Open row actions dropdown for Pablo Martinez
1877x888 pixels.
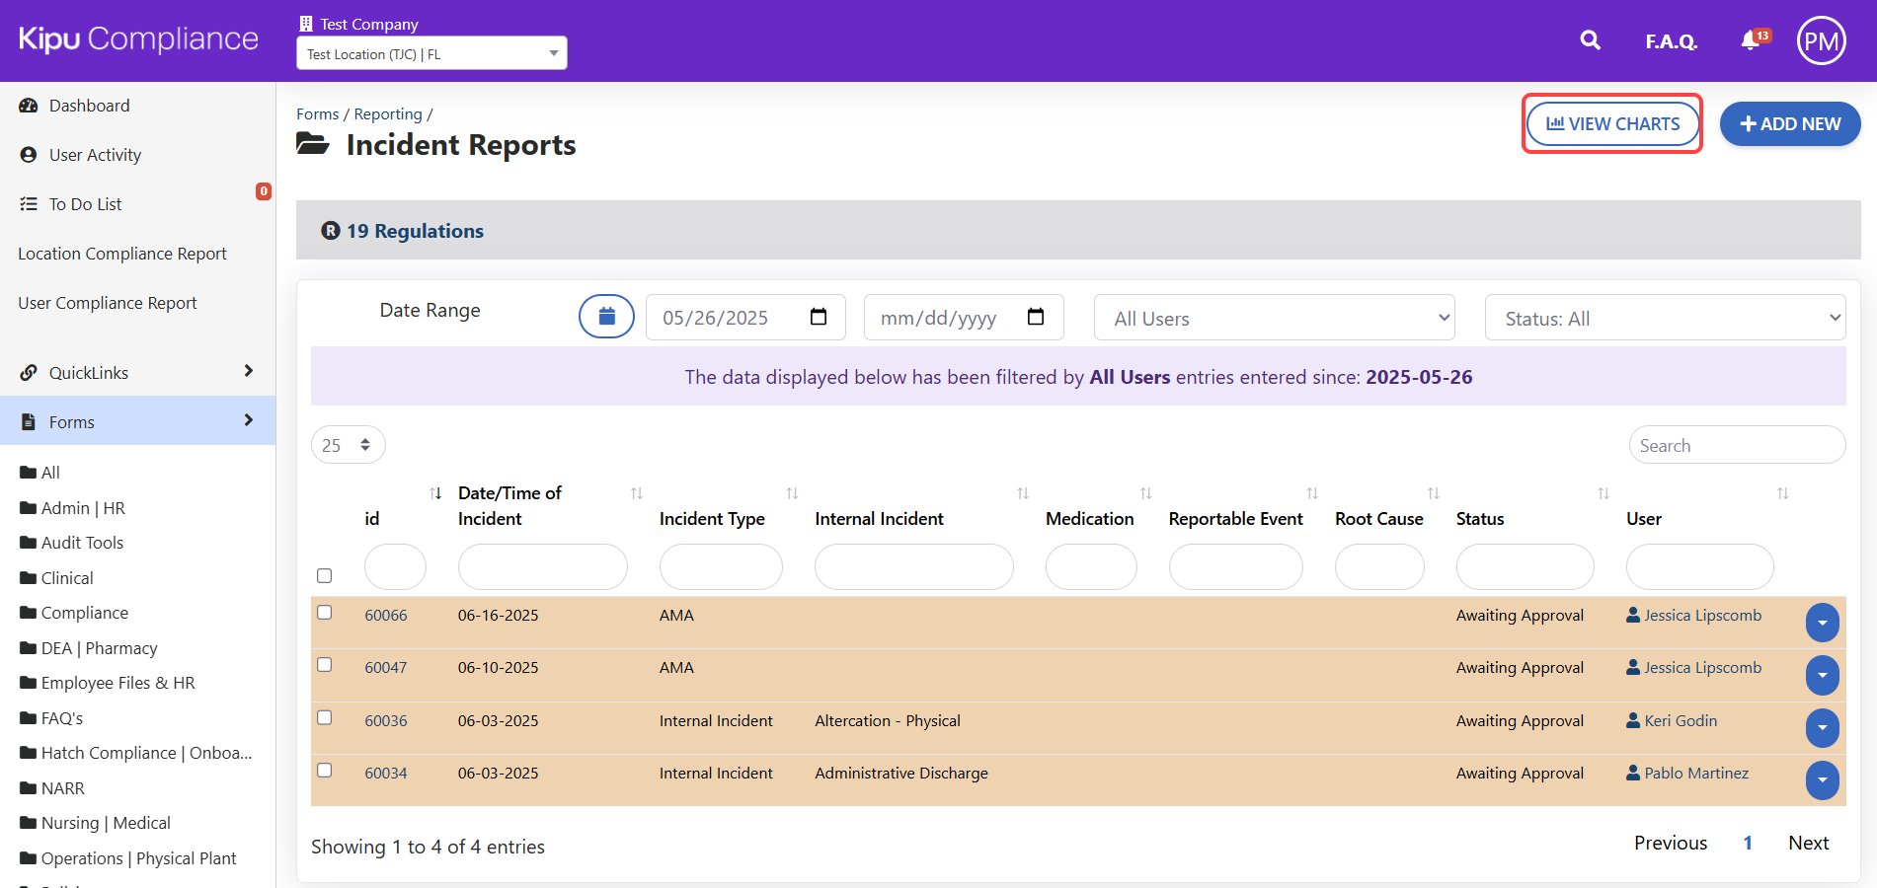(1822, 780)
